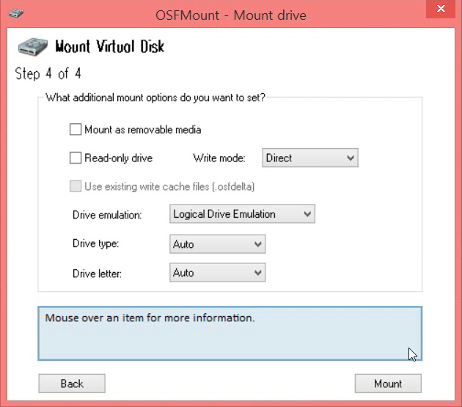Click the Use existing write cache files checkbox
The image size is (462, 407).
click(x=76, y=186)
